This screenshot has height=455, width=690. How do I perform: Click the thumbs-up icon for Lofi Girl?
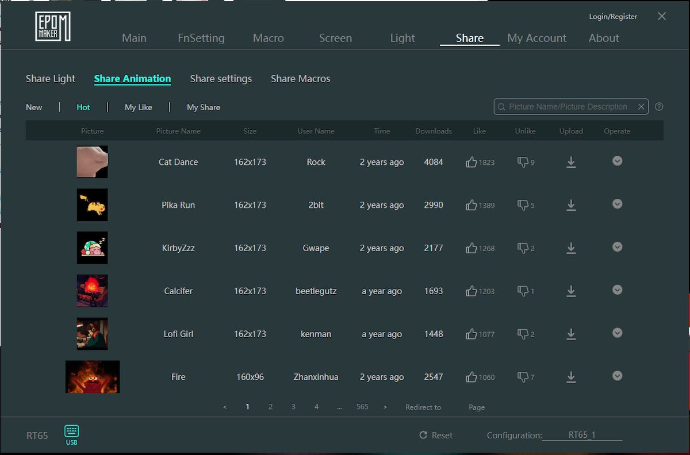click(x=471, y=334)
